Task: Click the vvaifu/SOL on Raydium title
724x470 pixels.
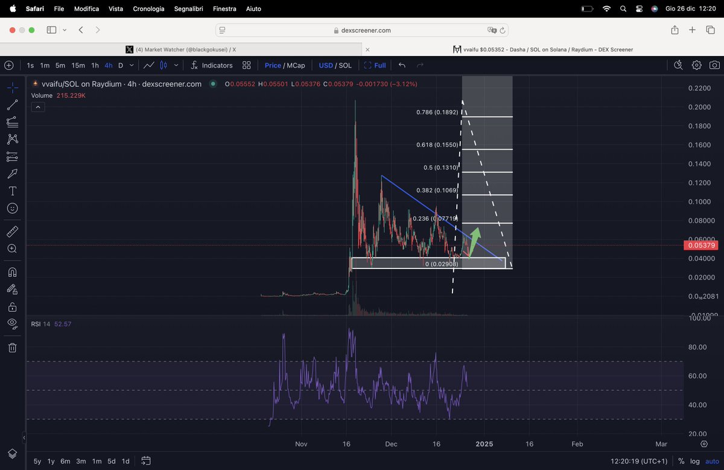Action: click(121, 84)
